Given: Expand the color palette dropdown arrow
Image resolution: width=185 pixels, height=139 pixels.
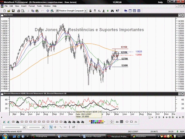Looking at the screenshot, I should coord(105,122).
